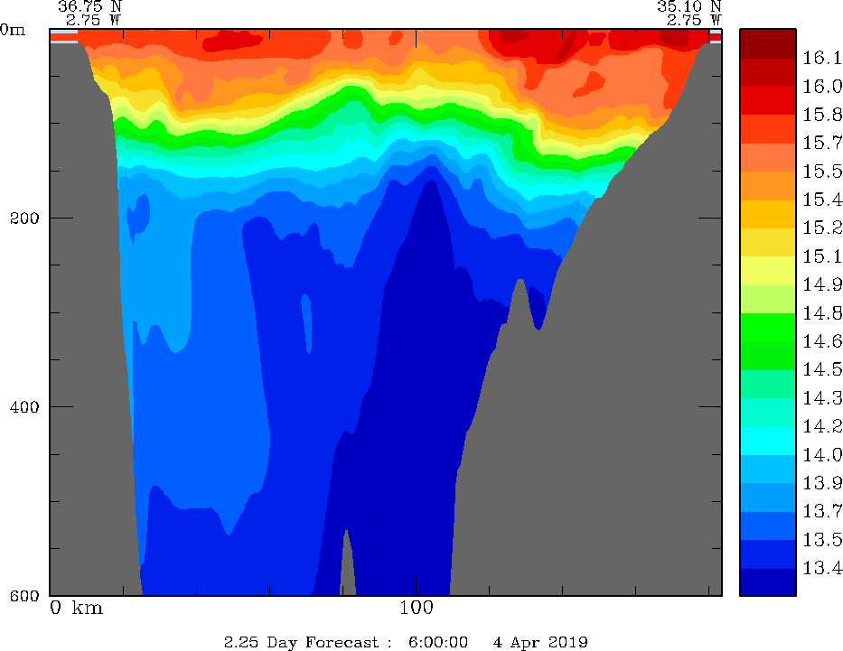Click the darkest red swatch atop the colorbar

point(767,43)
